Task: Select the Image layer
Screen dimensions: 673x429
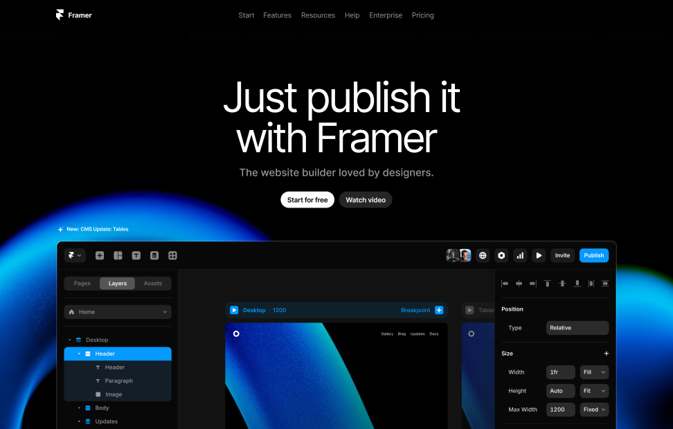Action: pyautogui.click(x=118, y=394)
